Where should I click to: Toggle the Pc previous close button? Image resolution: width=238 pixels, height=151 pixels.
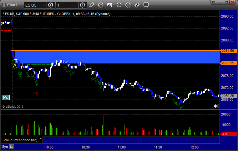coord(6,98)
